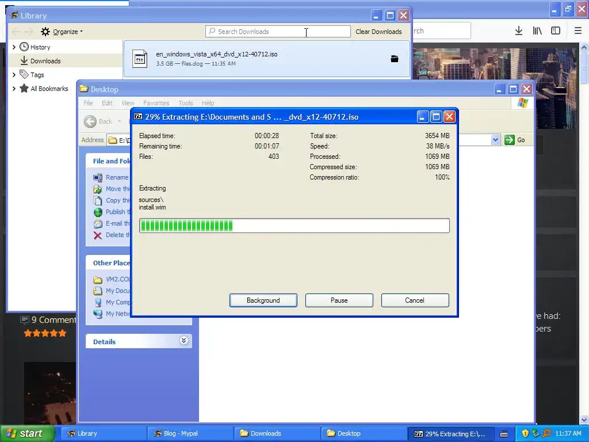The height and width of the screenshot is (442, 589).
Task: Pause the extraction
Action: (x=339, y=300)
